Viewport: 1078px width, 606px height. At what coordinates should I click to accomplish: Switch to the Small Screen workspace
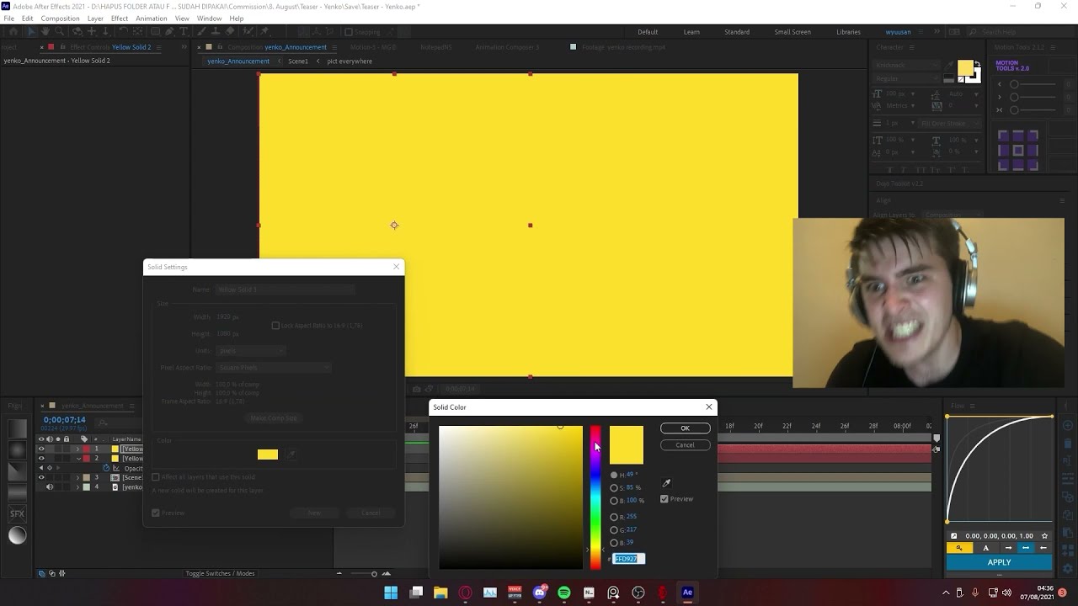(x=792, y=32)
